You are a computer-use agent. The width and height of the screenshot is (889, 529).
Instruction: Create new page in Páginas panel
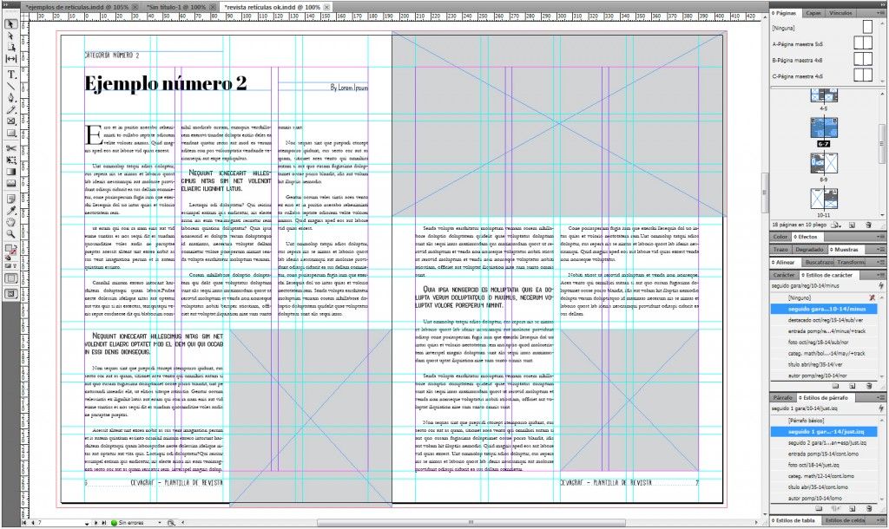[853, 225]
